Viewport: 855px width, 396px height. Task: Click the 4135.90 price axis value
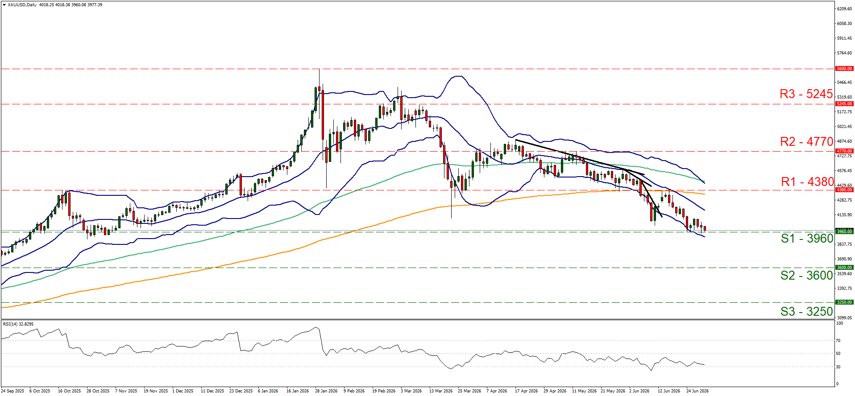click(x=844, y=215)
